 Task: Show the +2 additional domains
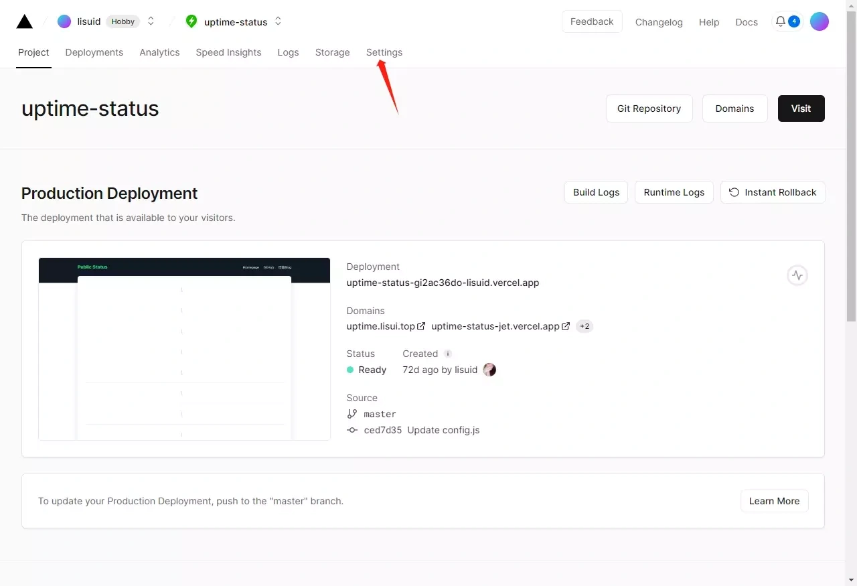click(x=585, y=326)
